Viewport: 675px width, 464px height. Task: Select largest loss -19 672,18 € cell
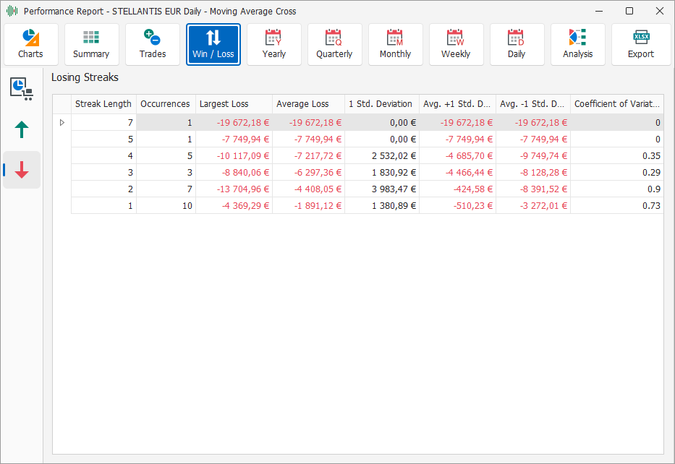[234, 123]
